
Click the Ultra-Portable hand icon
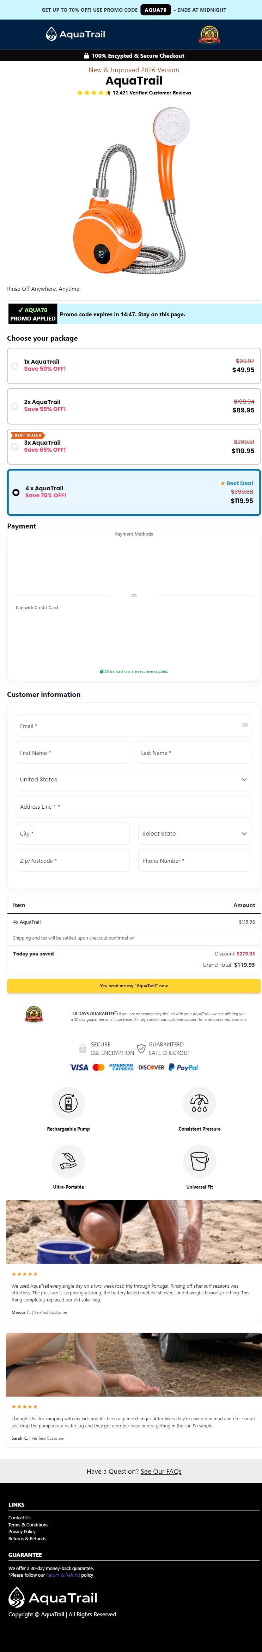68,1161
